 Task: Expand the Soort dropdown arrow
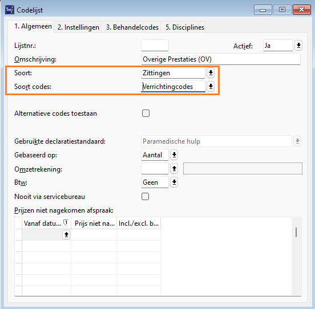coord(211,72)
